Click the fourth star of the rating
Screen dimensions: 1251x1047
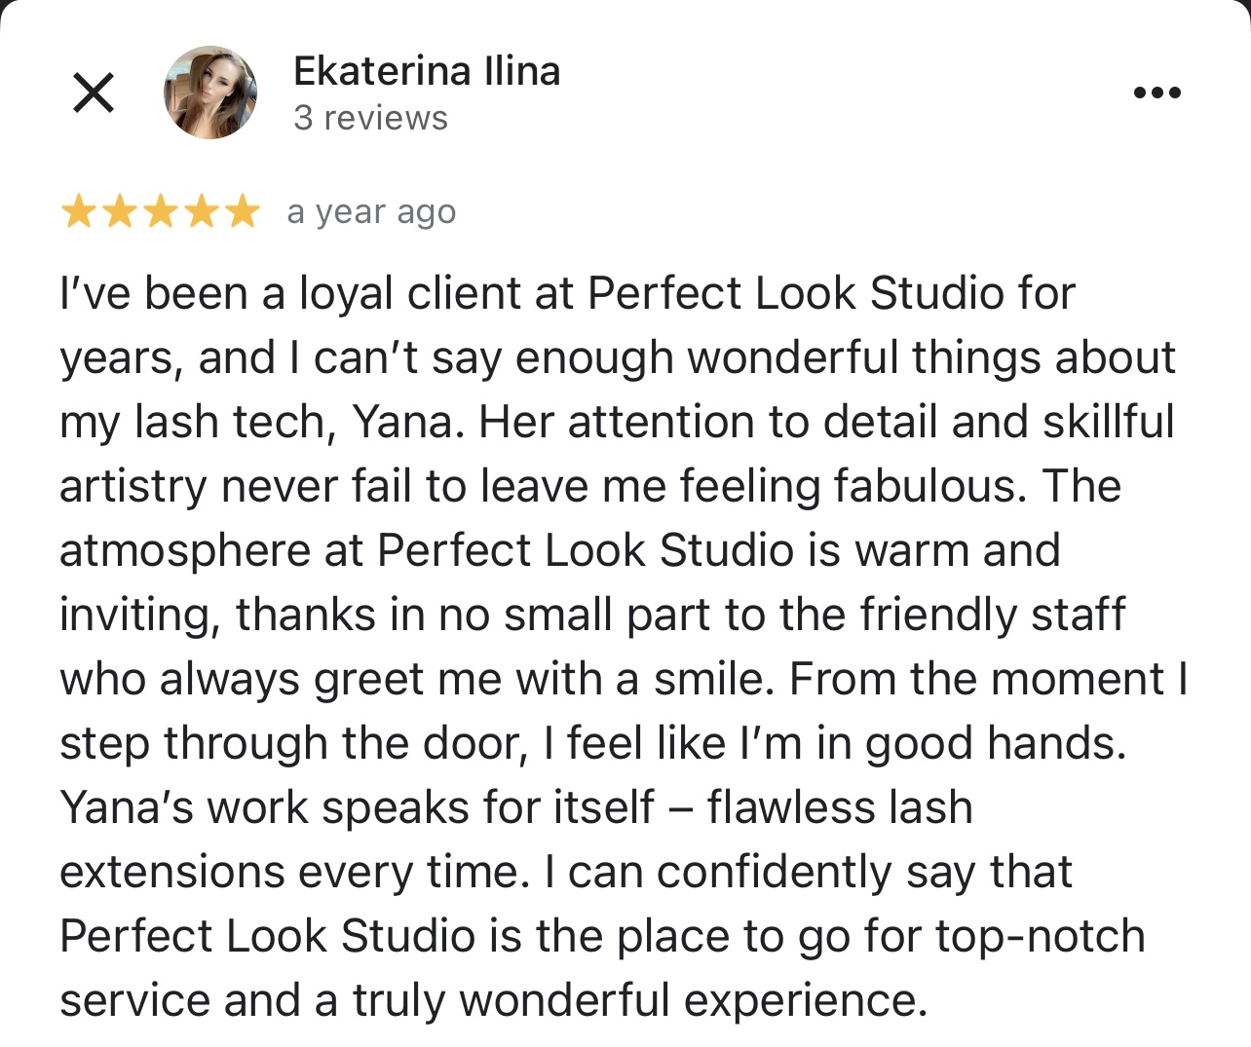pyautogui.click(x=201, y=211)
